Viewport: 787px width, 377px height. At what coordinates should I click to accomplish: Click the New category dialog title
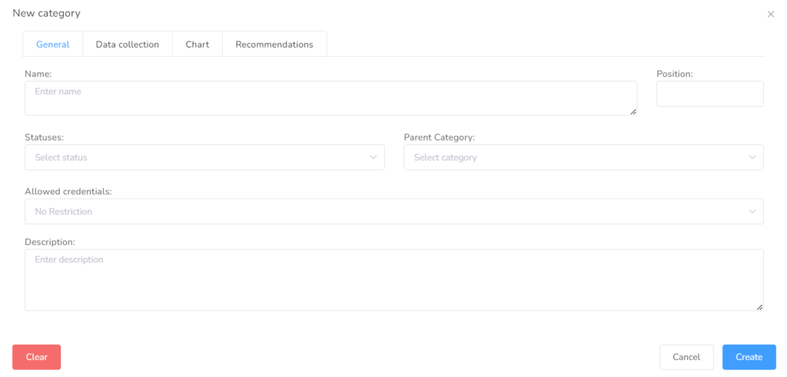46,13
